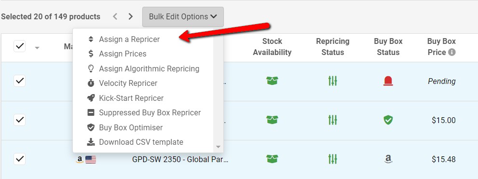Screen dimensions: 478x179
Task: Select Assign a Repricer option
Action: click(129, 40)
